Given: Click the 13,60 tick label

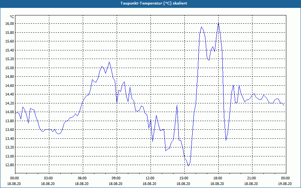Looking at the screenshot, I should (x=9, y=129).
